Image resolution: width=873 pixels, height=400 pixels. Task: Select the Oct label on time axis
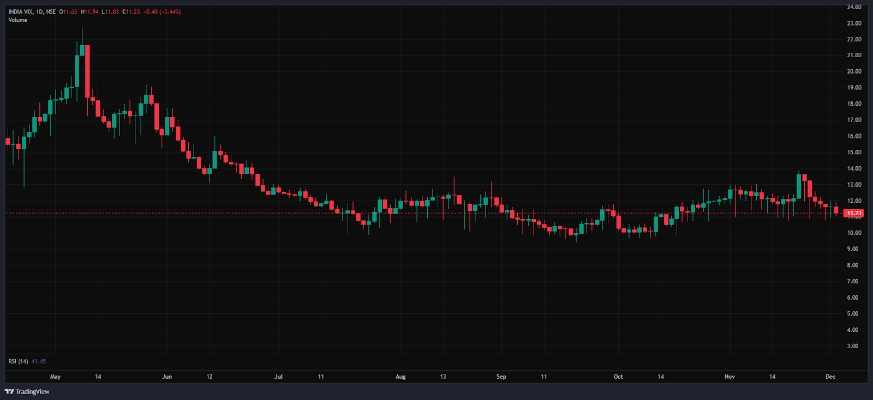(x=618, y=377)
